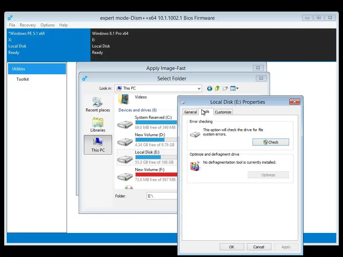
Task: Select the Local Disk (E:) drive icon
Action: tap(125, 159)
